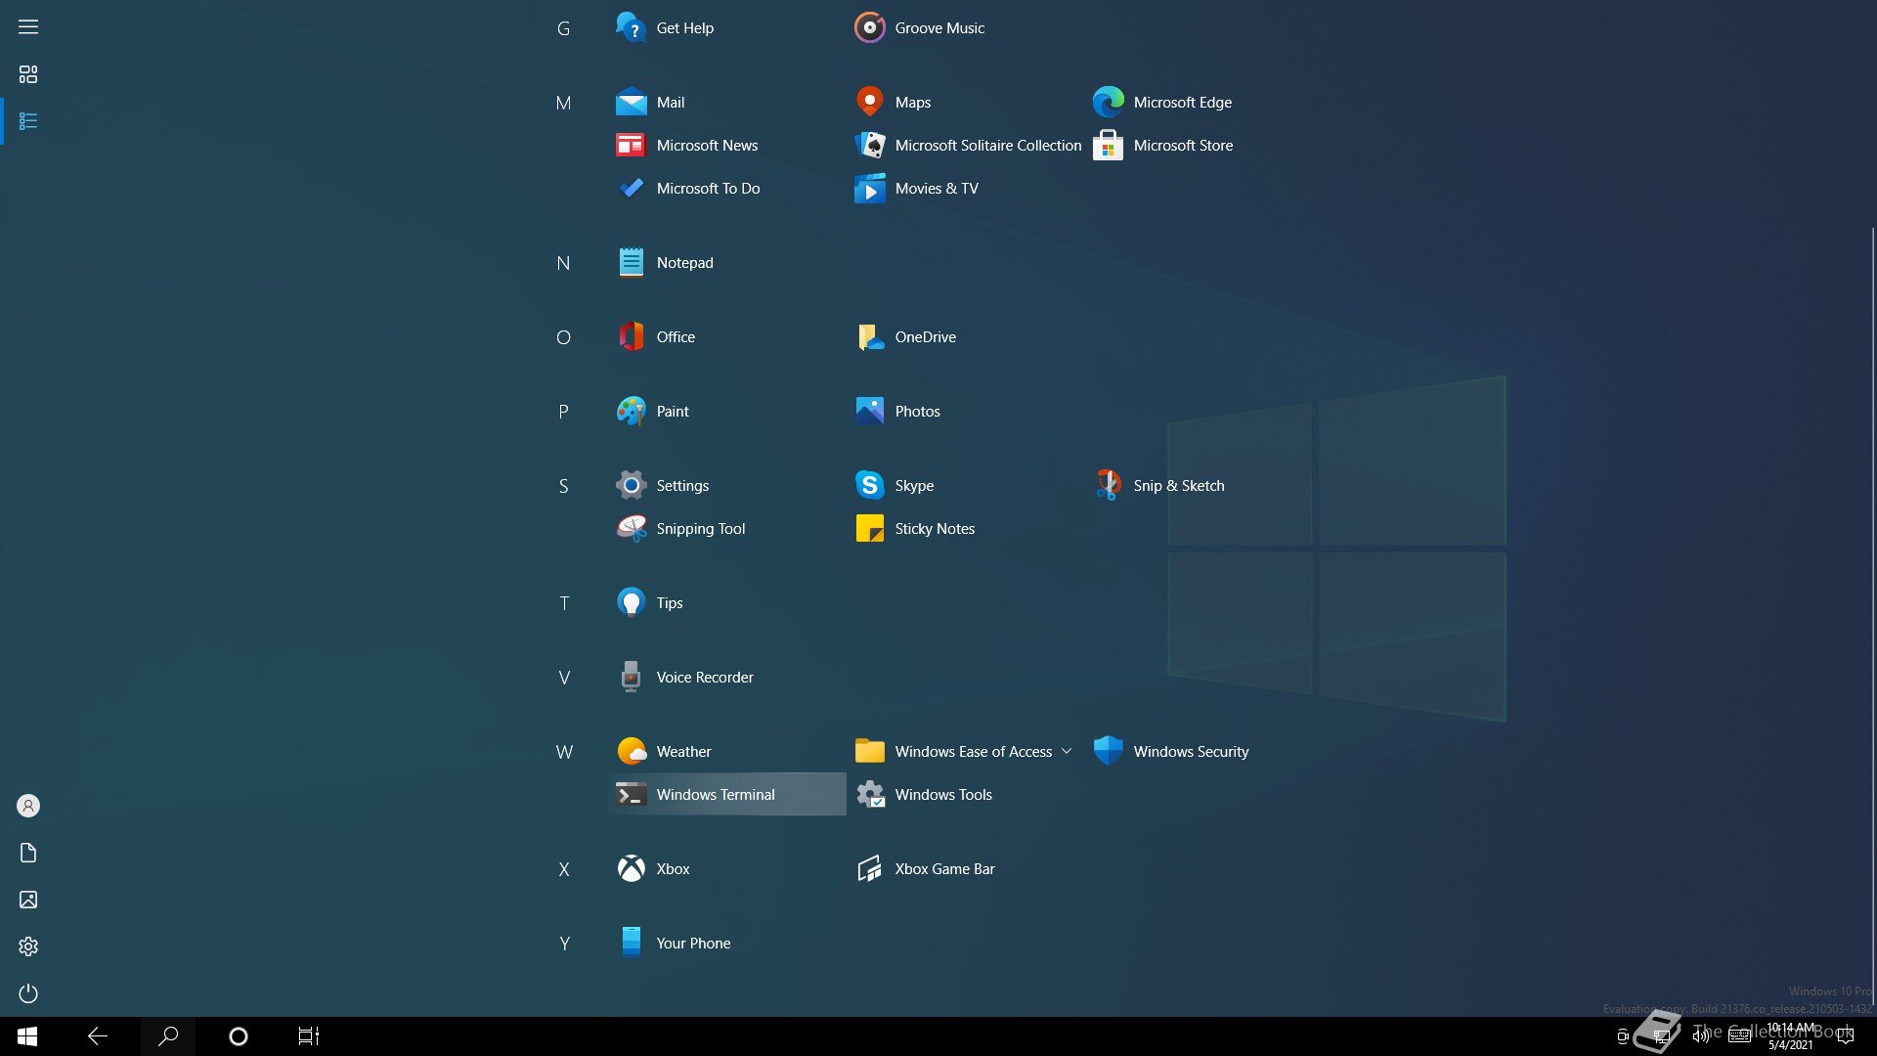Click the letter S section header
The image size is (1877, 1056).
563,486
